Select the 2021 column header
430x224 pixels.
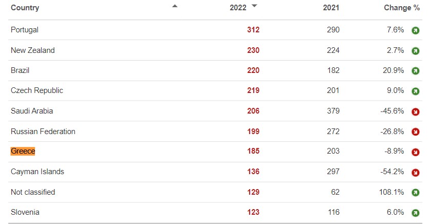click(331, 8)
